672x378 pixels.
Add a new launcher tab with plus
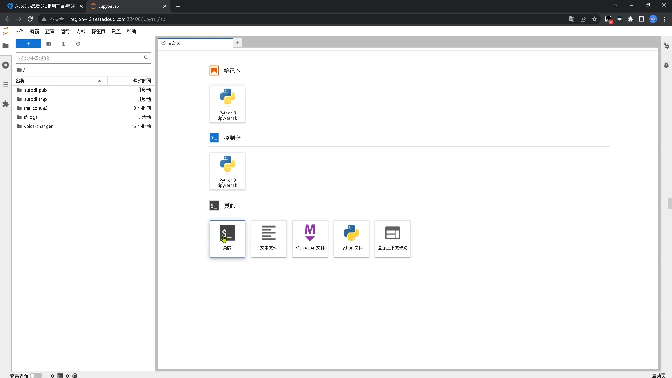click(x=238, y=43)
